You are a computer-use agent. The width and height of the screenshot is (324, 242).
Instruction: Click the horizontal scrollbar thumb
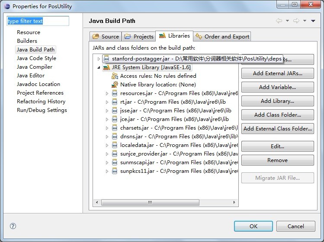[x=150, y=202]
